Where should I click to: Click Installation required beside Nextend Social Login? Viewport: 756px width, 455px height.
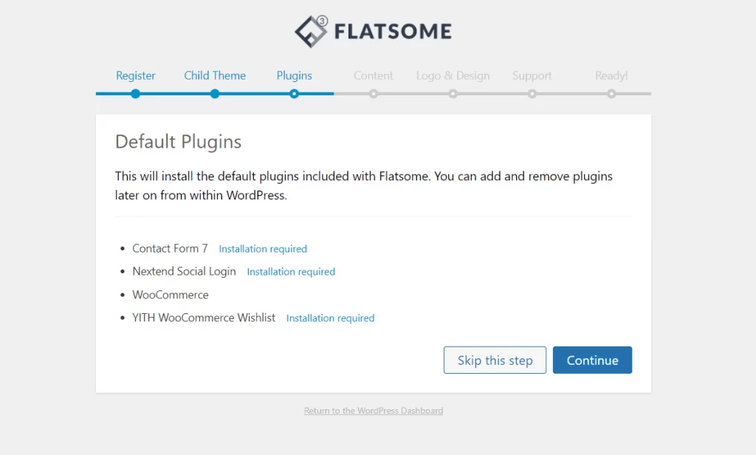(x=291, y=272)
